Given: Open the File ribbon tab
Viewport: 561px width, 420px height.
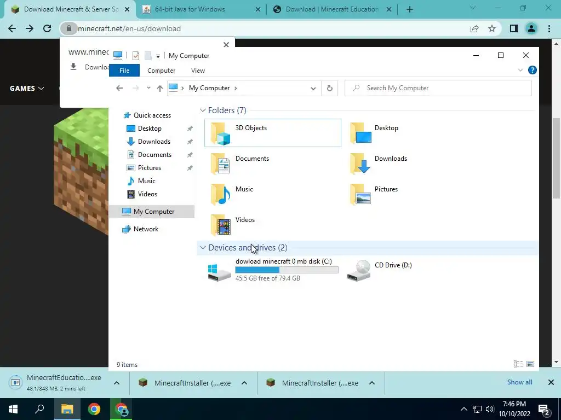Looking at the screenshot, I should click(x=124, y=71).
